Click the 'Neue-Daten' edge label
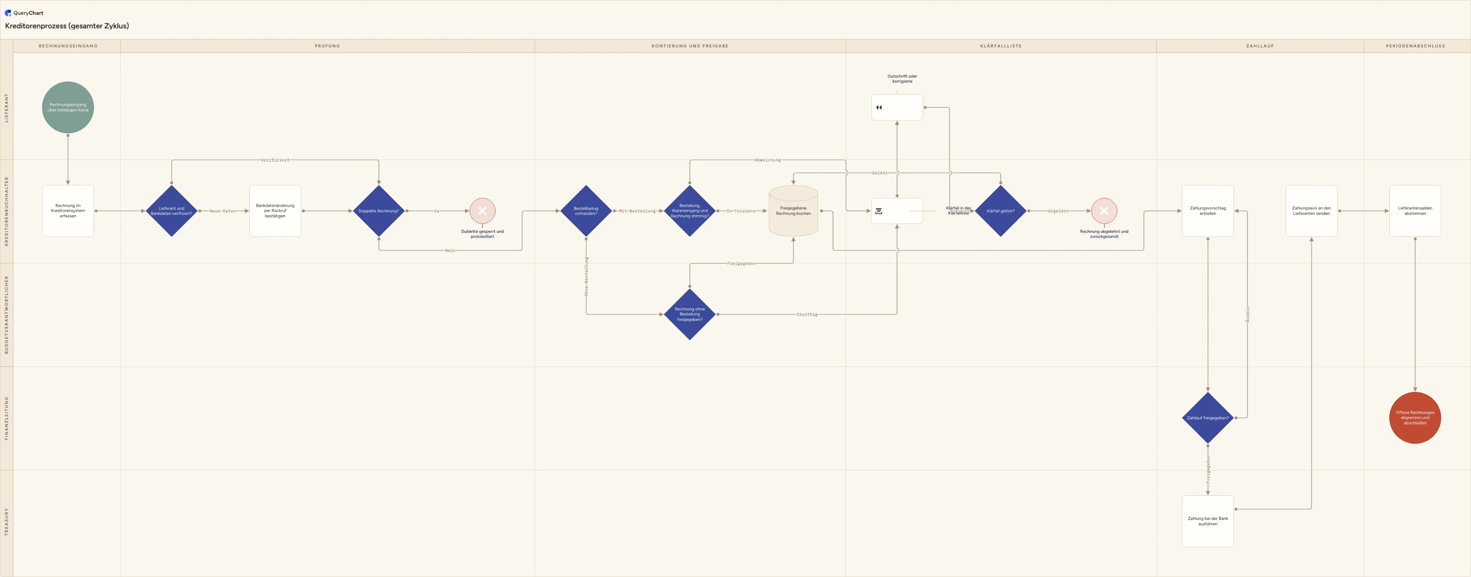The height and width of the screenshot is (577, 1471). click(223, 211)
